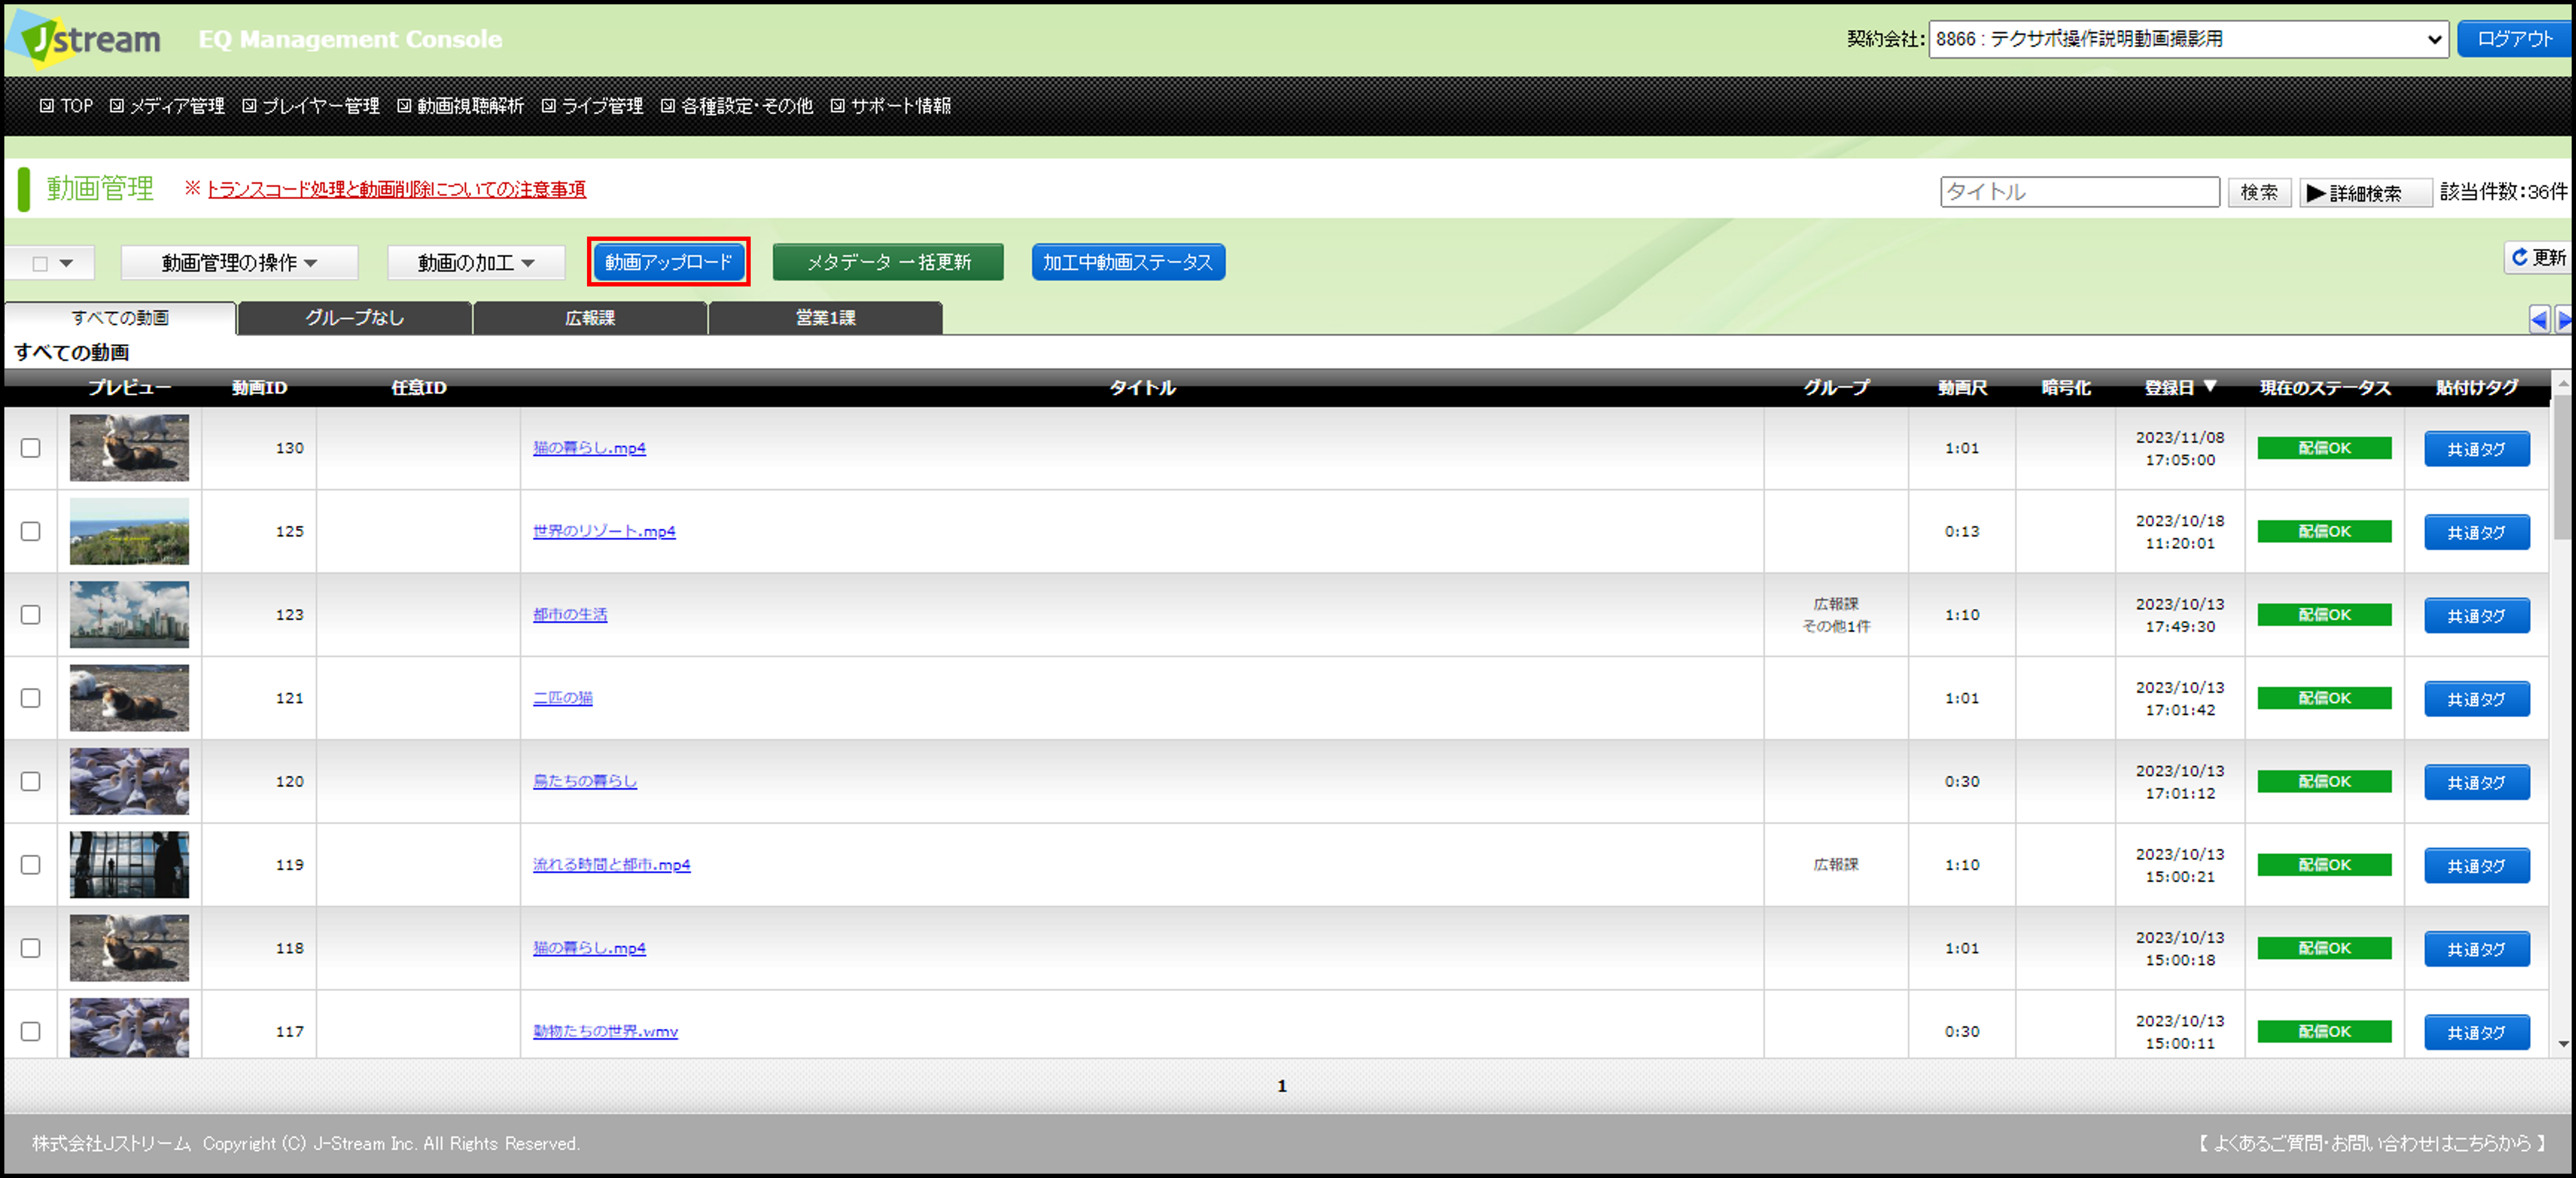Click 共通タグ button for video 123
Image resolution: width=2576 pixels, height=1178 pixels.
tap(2477, 615)
